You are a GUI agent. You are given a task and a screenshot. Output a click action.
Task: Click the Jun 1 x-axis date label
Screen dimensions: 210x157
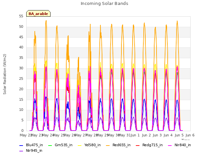[x=135, y=135]
